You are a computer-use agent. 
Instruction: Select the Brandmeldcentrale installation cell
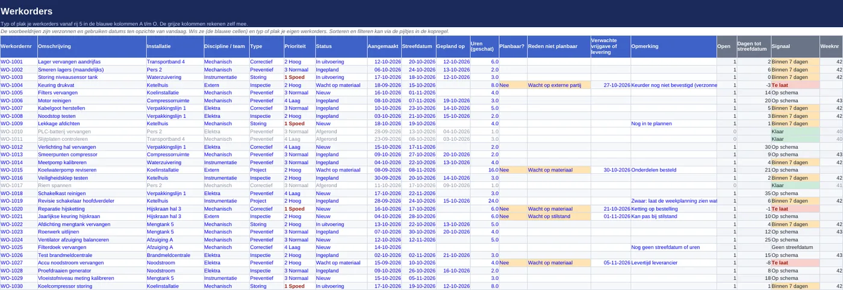click(x=174, y=255)
